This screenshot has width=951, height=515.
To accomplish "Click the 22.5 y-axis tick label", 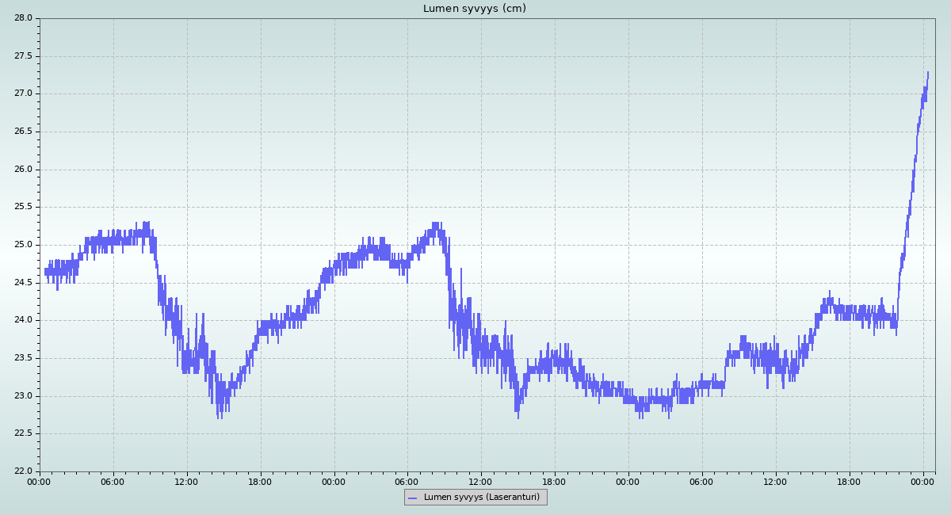I will click(23, 433).
